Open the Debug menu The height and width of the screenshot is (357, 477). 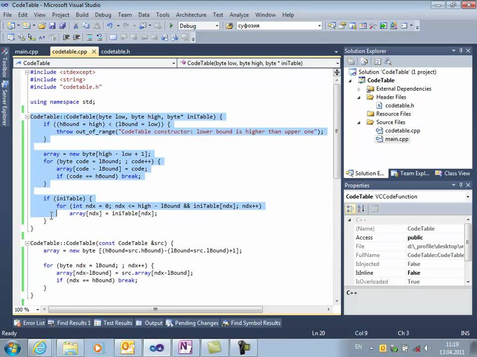click(103, 15)
